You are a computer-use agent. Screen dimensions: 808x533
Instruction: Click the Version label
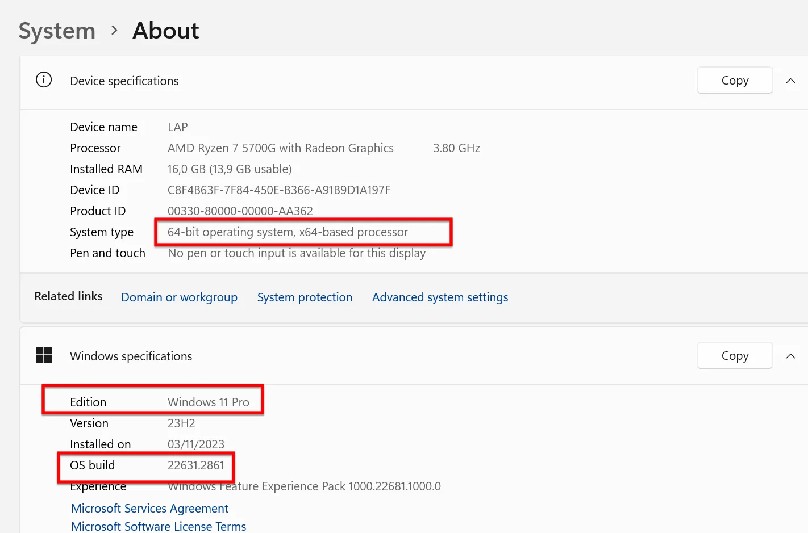[x=89, y=423]
